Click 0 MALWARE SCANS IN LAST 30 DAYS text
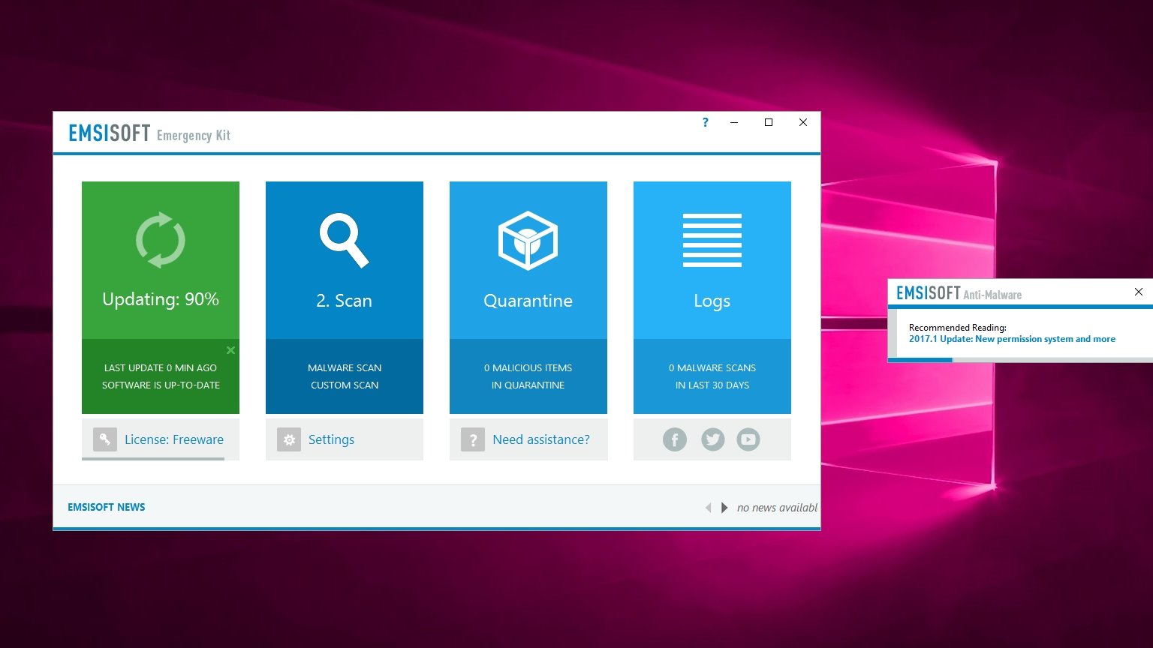This screenshot has width=1153, height=648. tap(712, 376)
